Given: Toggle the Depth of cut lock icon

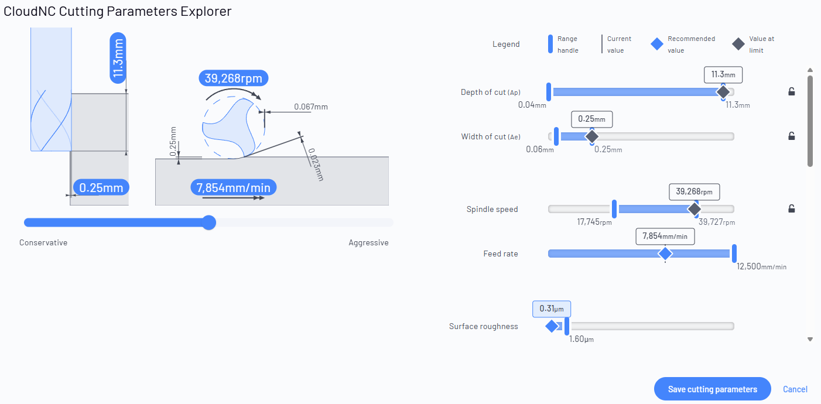Looking at the screenshot, I should coord(791,91).
